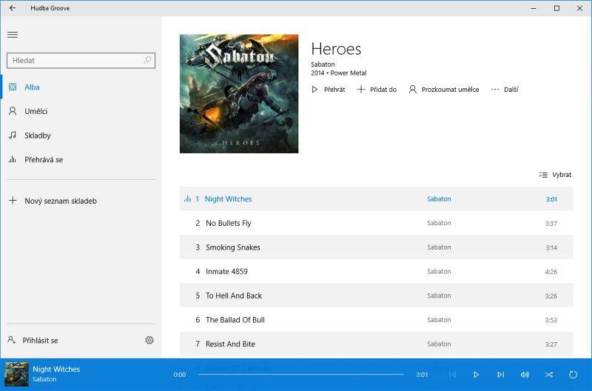Click the playing indicator icon beside Night Witches
The width and height of the screenshot is (592, 391).
point(187,198)
